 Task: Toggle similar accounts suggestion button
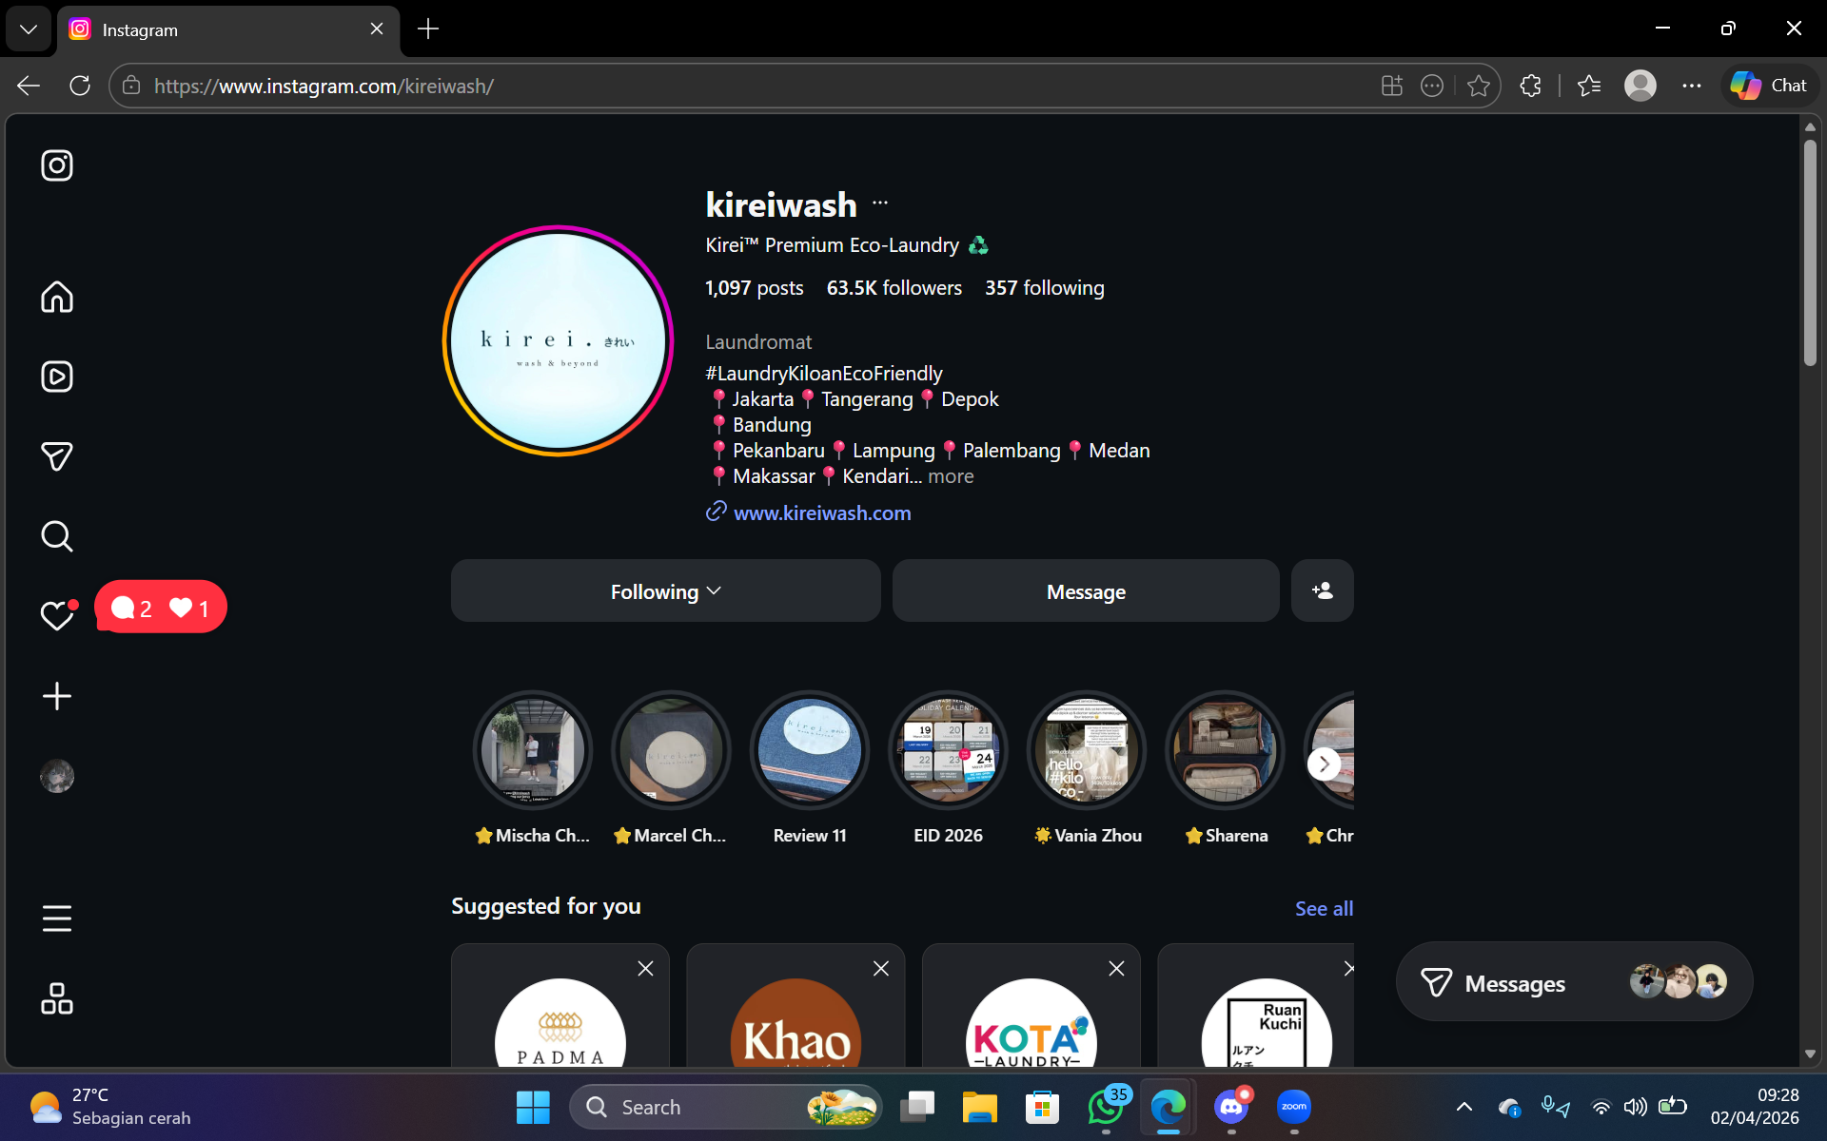tap(1323, 591)
